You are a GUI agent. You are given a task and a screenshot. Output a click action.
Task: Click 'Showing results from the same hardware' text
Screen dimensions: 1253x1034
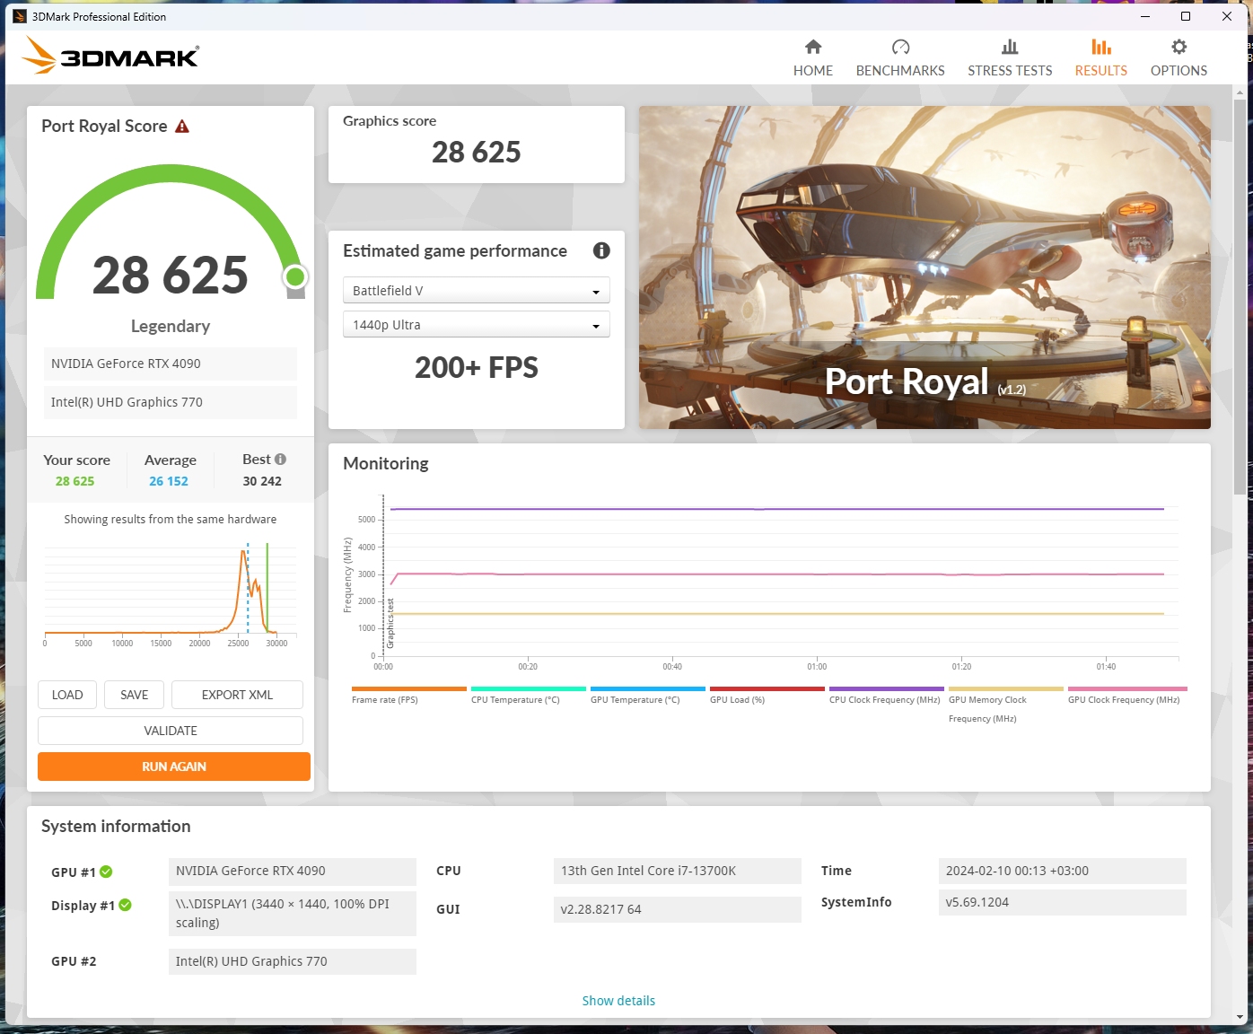[171, 520]
